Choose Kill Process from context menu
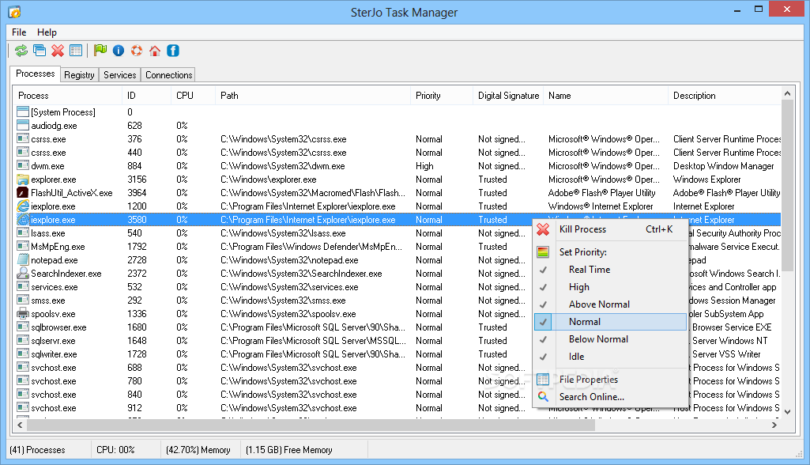This screenshot has height=465, width=810. [x=610, y=229]
